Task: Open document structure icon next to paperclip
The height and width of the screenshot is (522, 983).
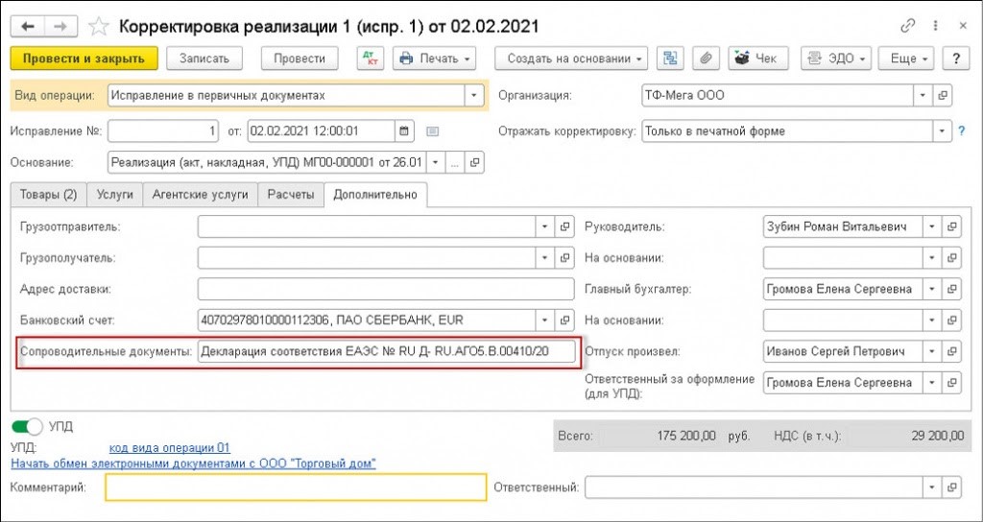Action: click(670, 59)
